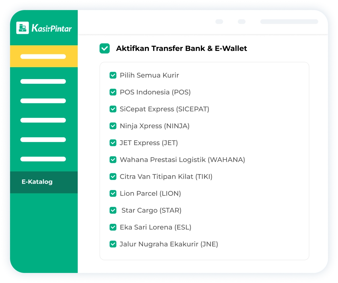Disable Lion Parcel (LION) courier
This screenshot has height=283, width=338.
[x=113, y=193]
